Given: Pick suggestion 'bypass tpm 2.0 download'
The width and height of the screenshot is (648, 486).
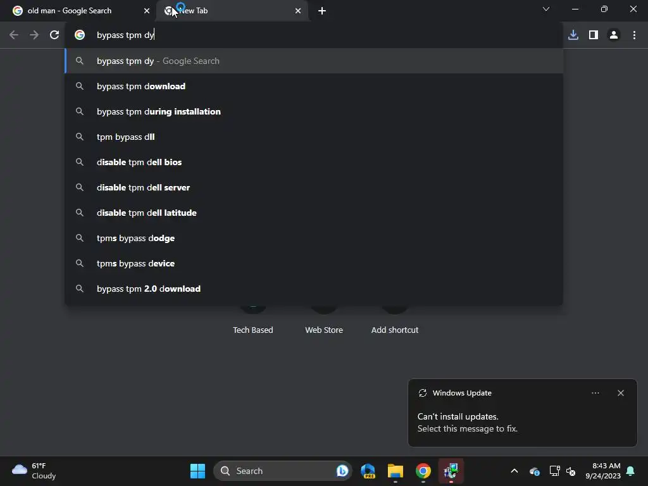Looking at the screenshot, I should tap(314, 289).
